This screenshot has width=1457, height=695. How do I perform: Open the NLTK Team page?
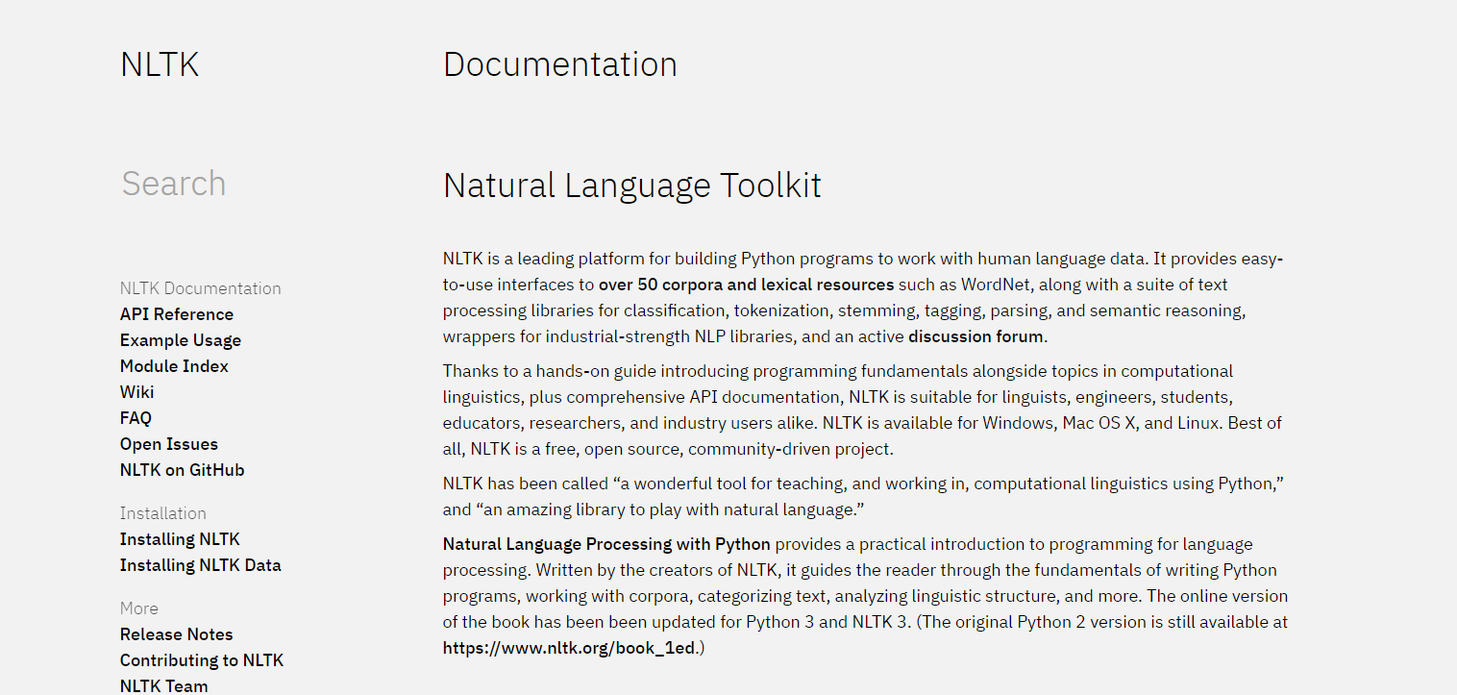[x=164, y=685]
